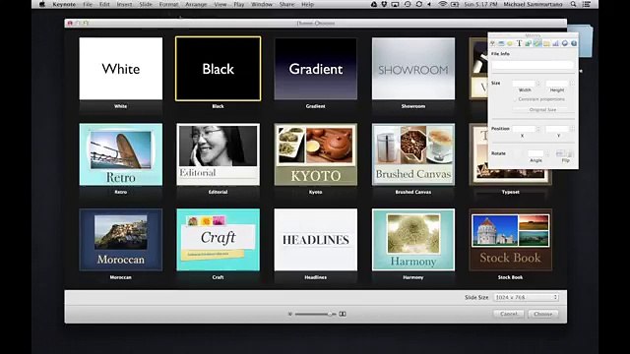
Task: Select the Black theme thumbnail
Action: tap(219, 69)
